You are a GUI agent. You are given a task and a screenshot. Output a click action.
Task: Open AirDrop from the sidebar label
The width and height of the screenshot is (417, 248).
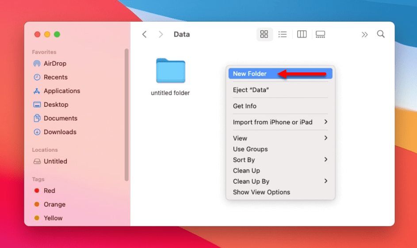coord(55,64)
